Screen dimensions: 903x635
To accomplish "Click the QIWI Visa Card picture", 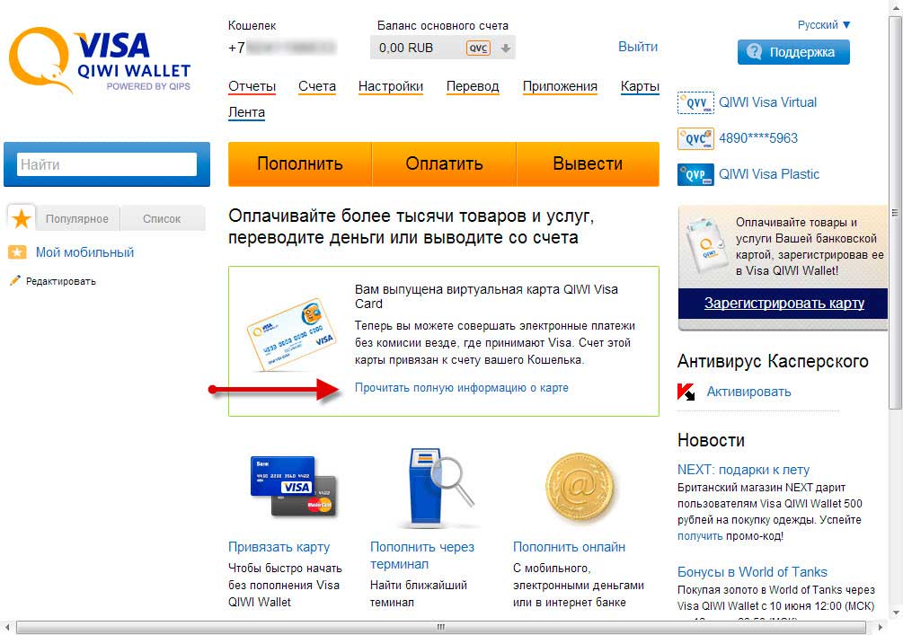I will tap(291, 333).
